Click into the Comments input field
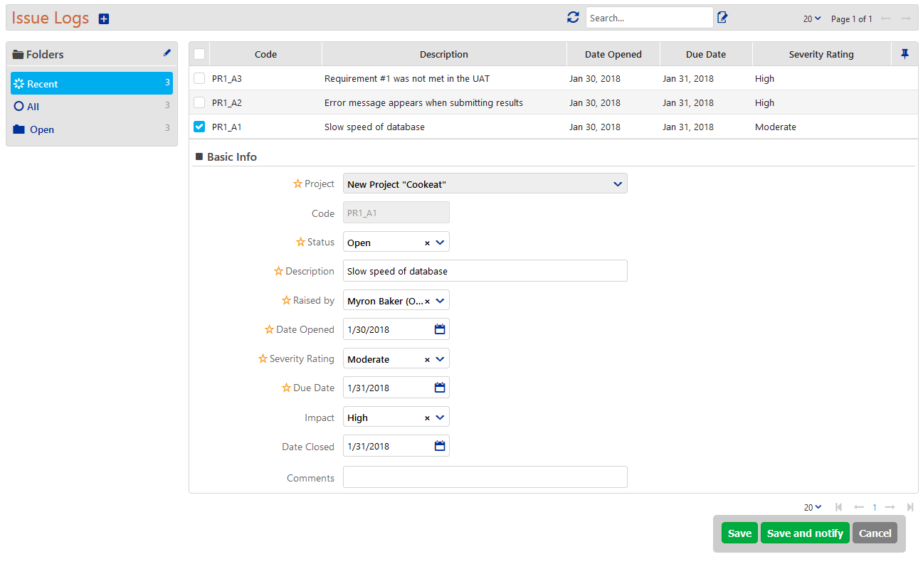Screen dimensions: 923x564 coord(485,477)
